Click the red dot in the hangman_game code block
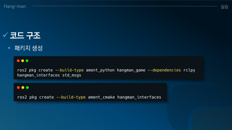232x130 pixels. point(18,61)
